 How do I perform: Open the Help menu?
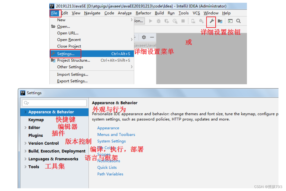coord(226,13)
